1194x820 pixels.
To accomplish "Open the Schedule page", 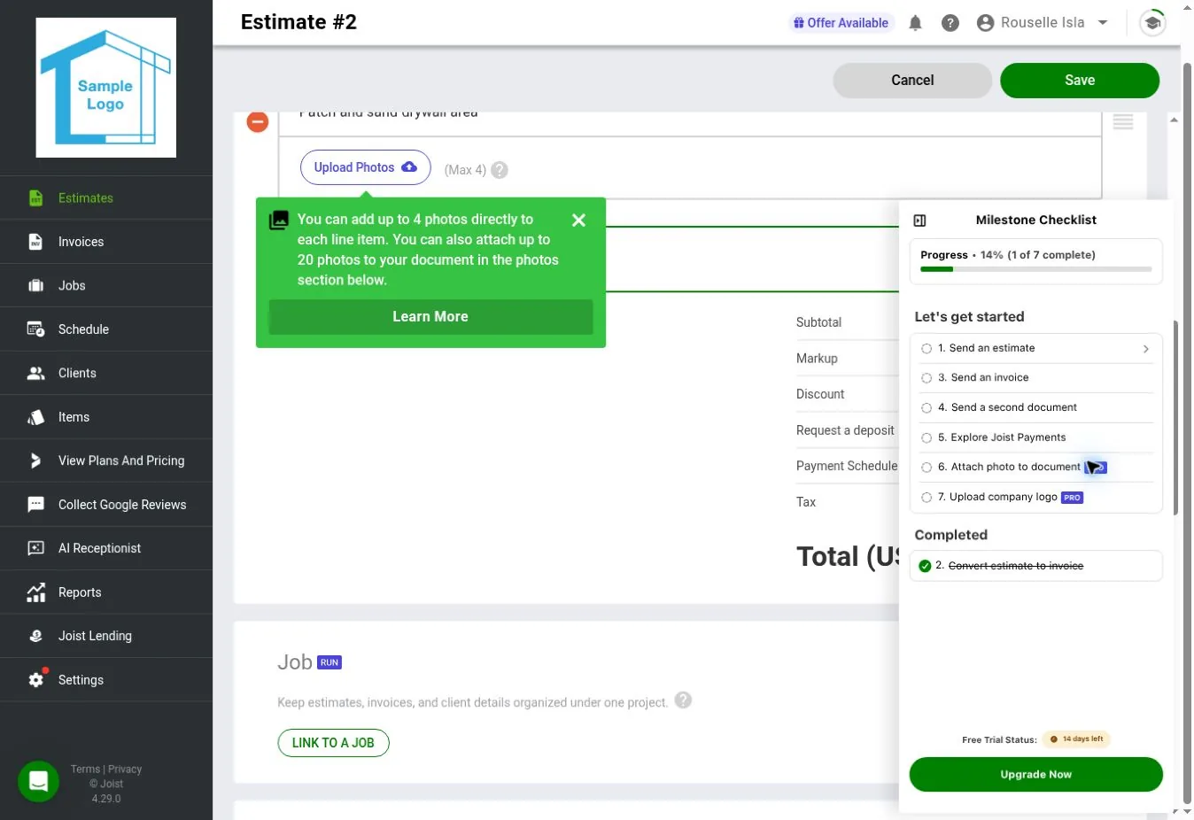I will click(106, 329).
